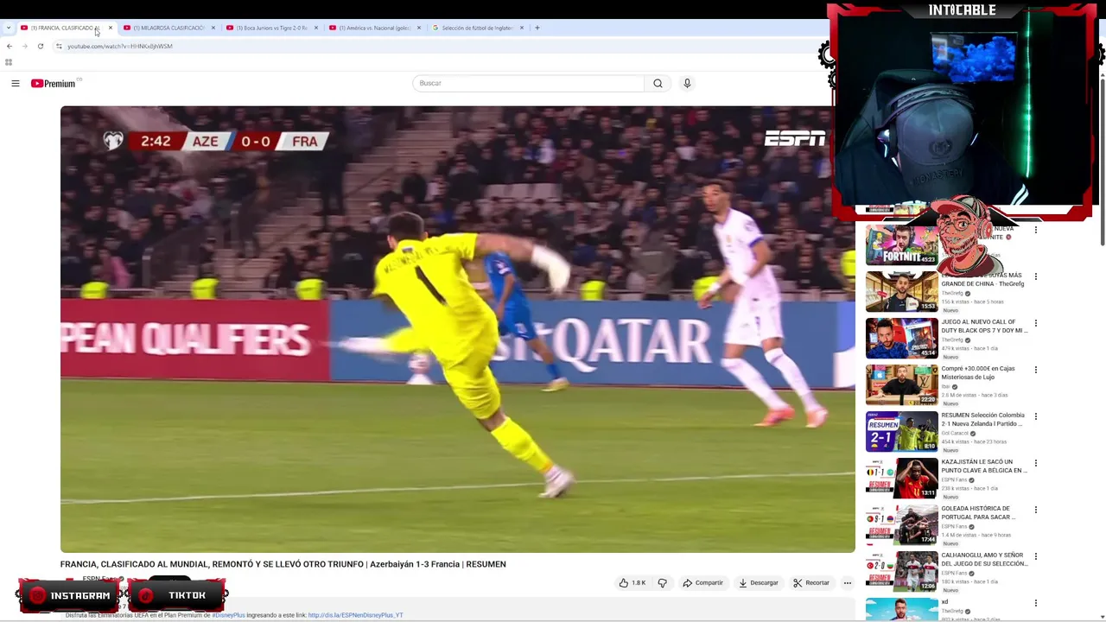Click the video title 'FRANCIA, CLASIFICADO AL MUNDIAL'
Screen dimensions: 1106x622
coord(283,564)
